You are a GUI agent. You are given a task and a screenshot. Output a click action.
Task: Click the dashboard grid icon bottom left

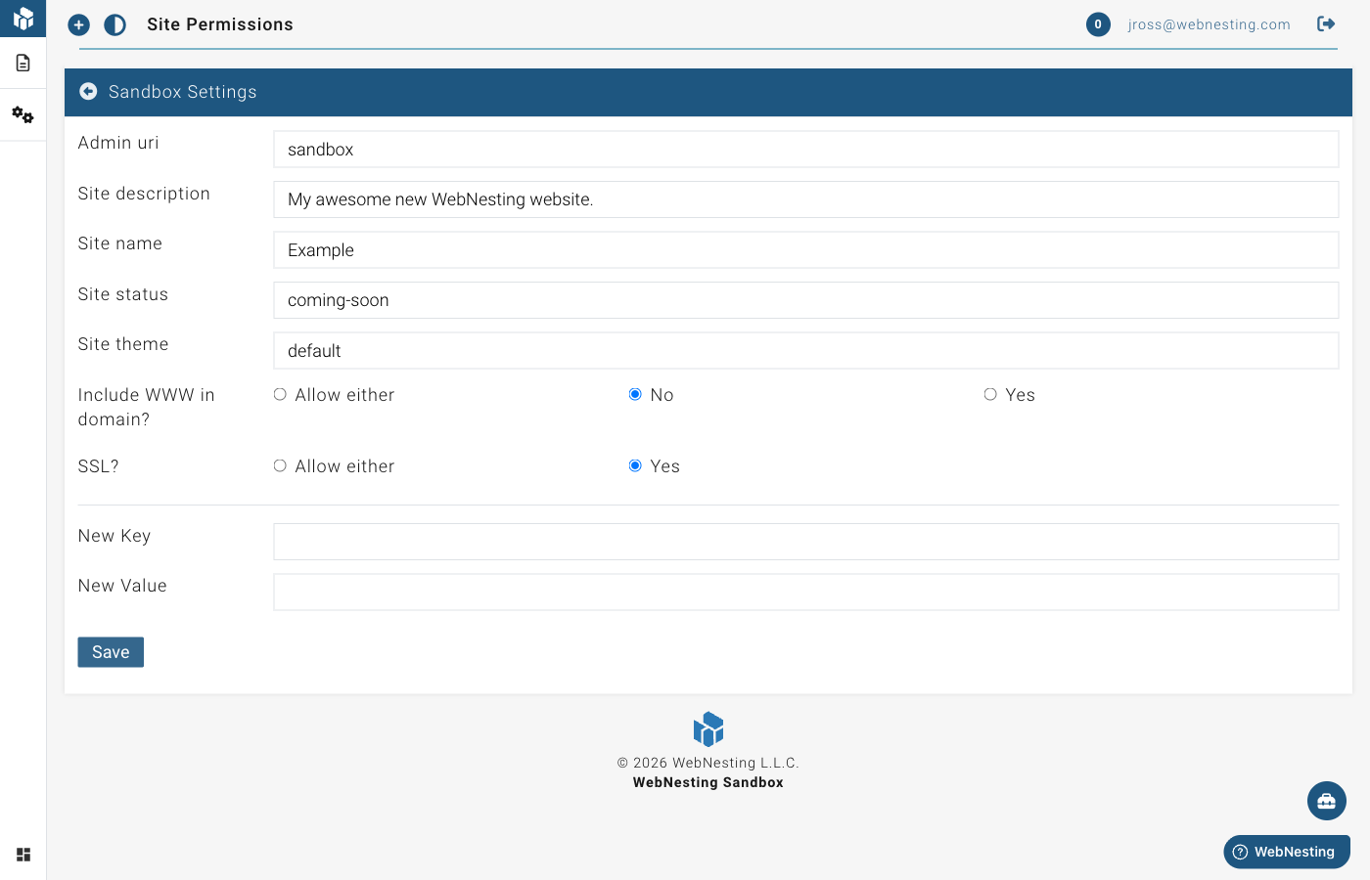pos(23,855)
